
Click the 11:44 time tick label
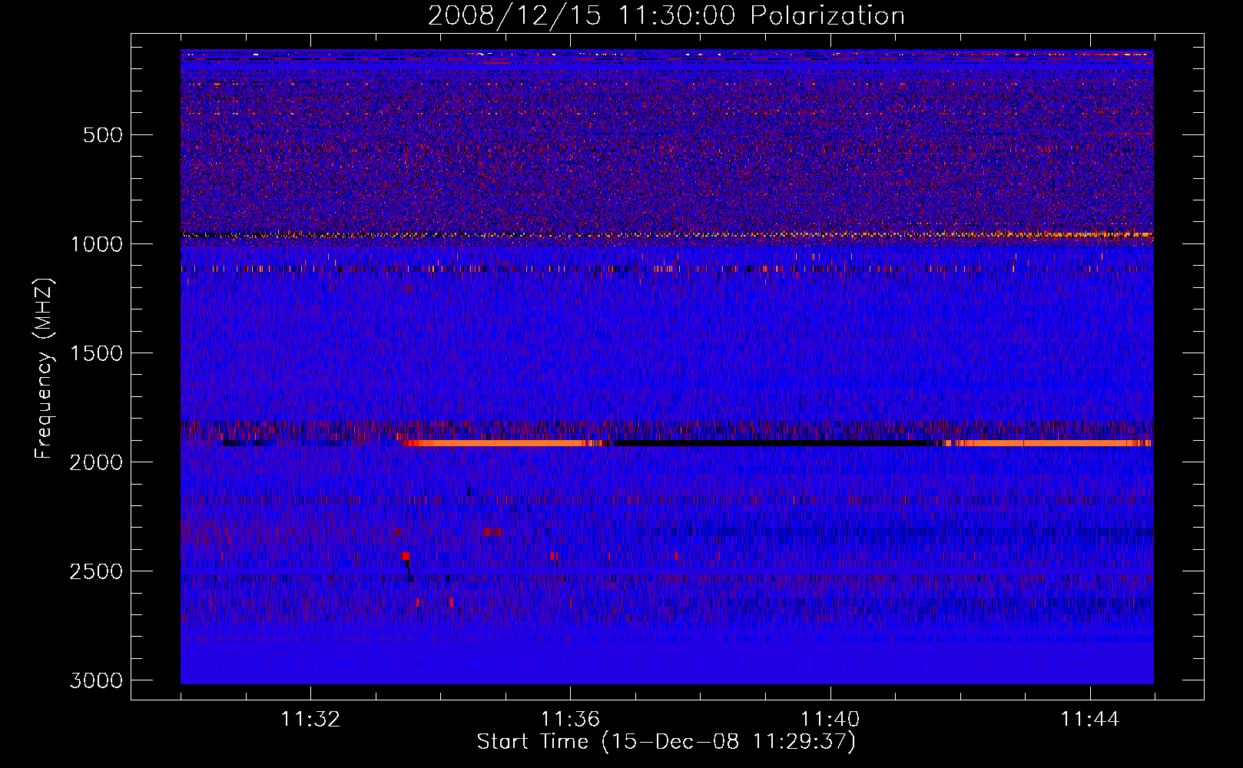click(1090, 720)
